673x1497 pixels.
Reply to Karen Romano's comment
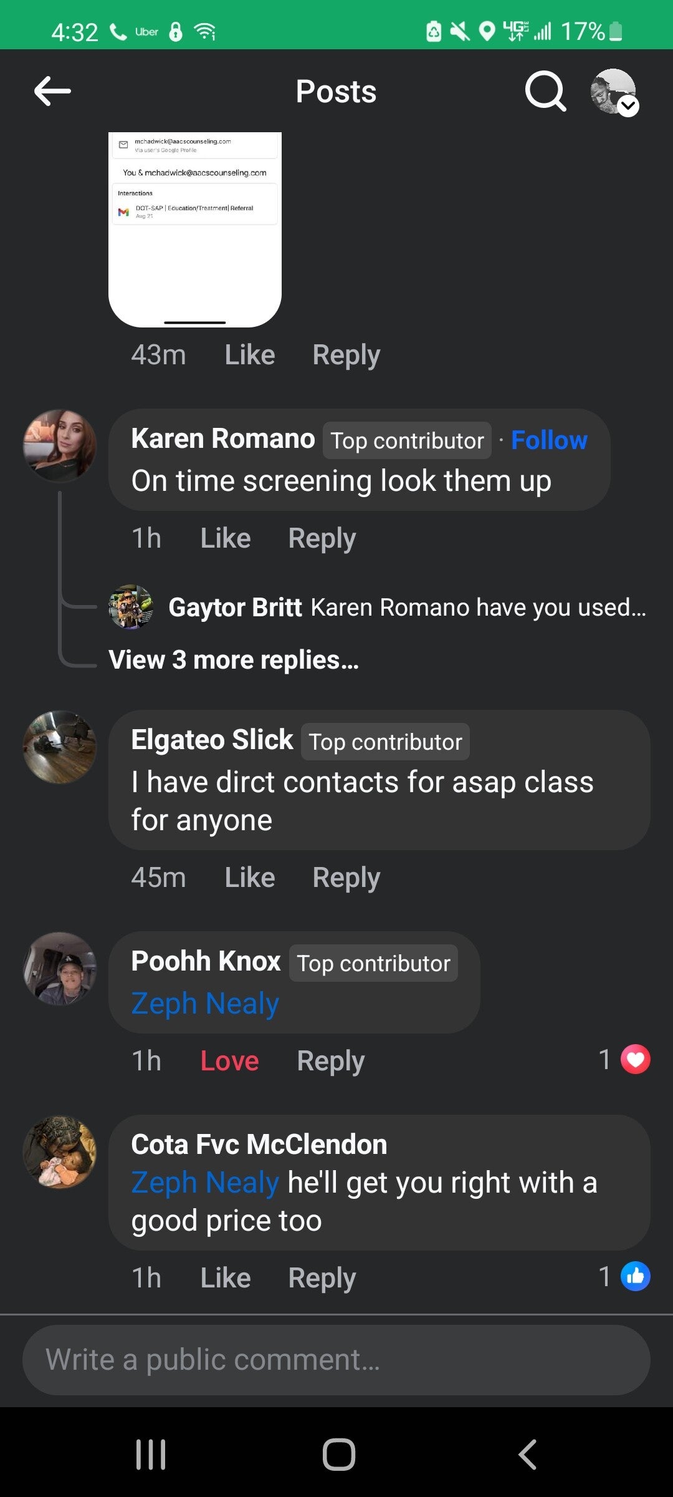coord(322,538)
